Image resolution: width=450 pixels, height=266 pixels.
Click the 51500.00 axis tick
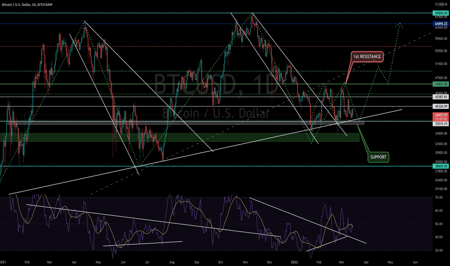(441, 64)
